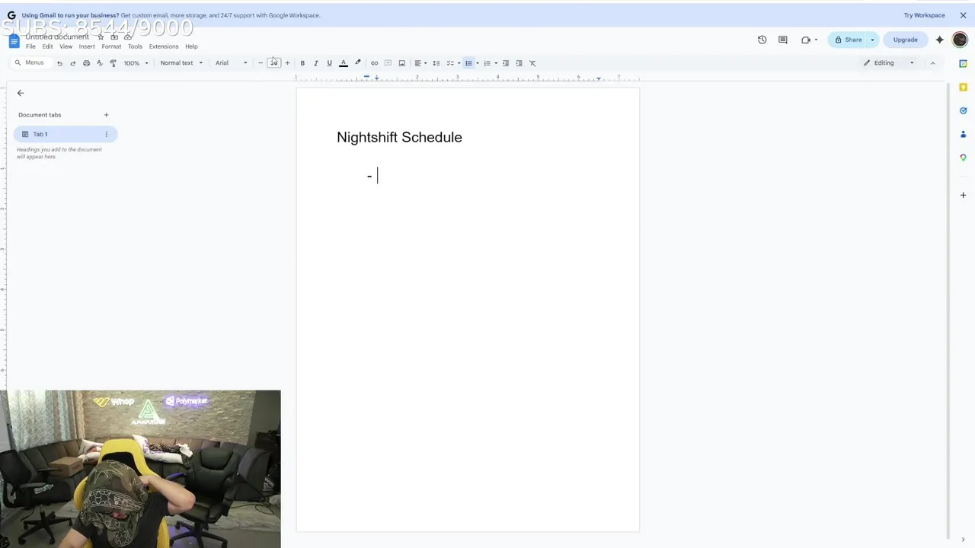The width and height of the screenshot is (975, 548).
Task: Open the File menu
Action: (30, 46)
